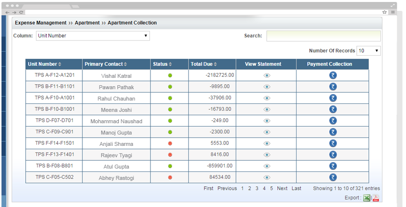Navigate to Apartment breadcrumb

87,23
